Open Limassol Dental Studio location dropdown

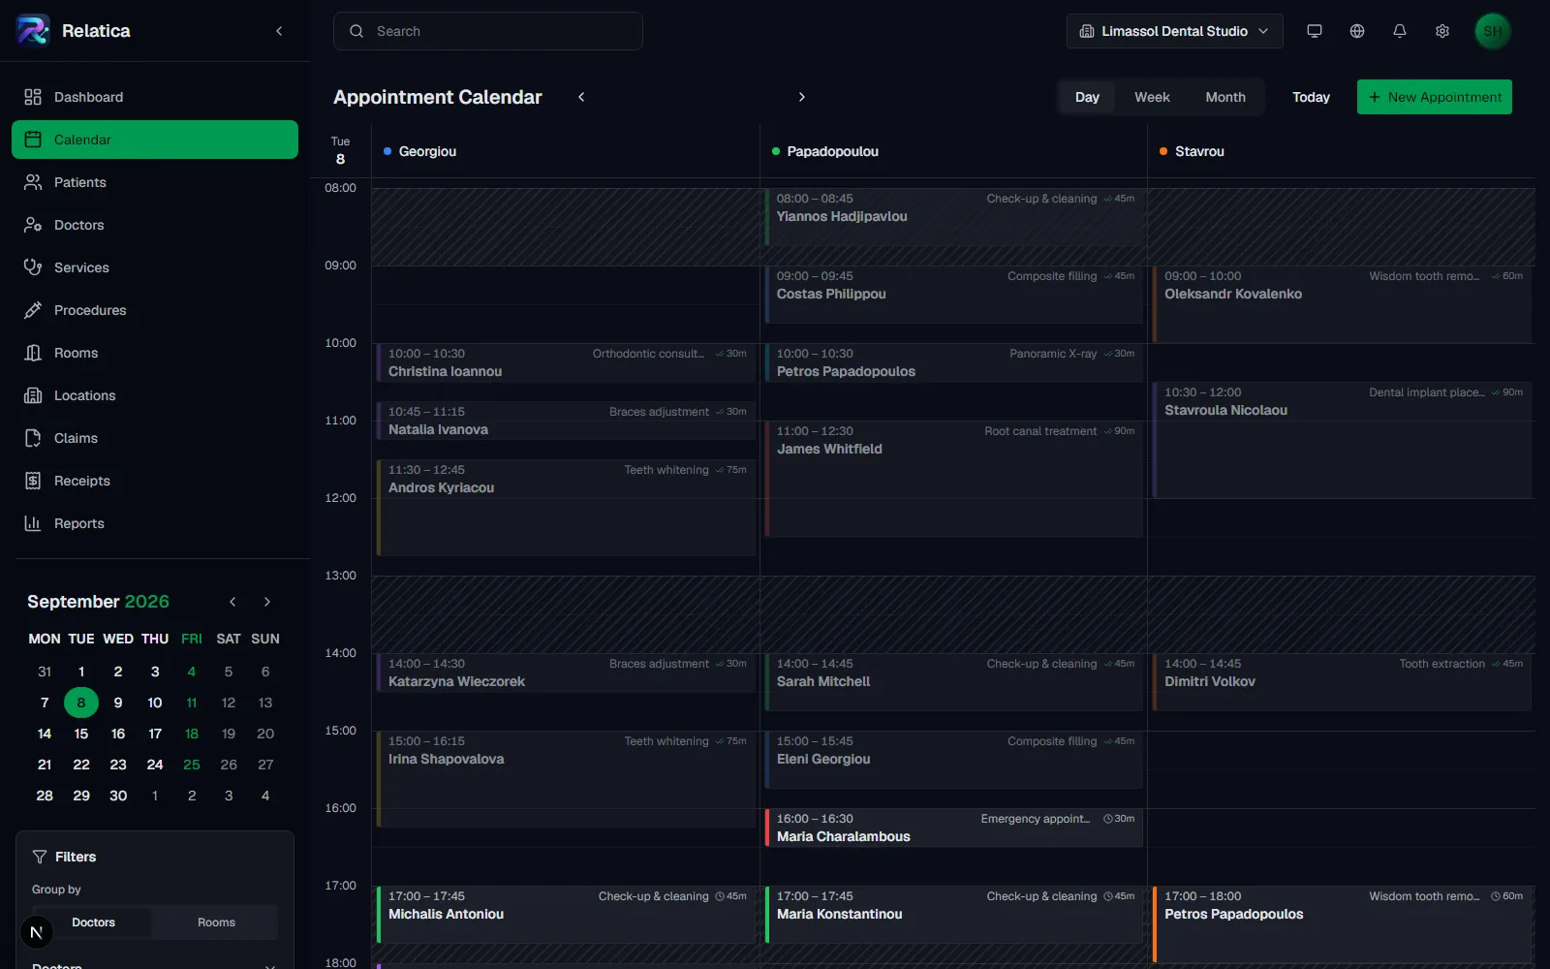1174,31
